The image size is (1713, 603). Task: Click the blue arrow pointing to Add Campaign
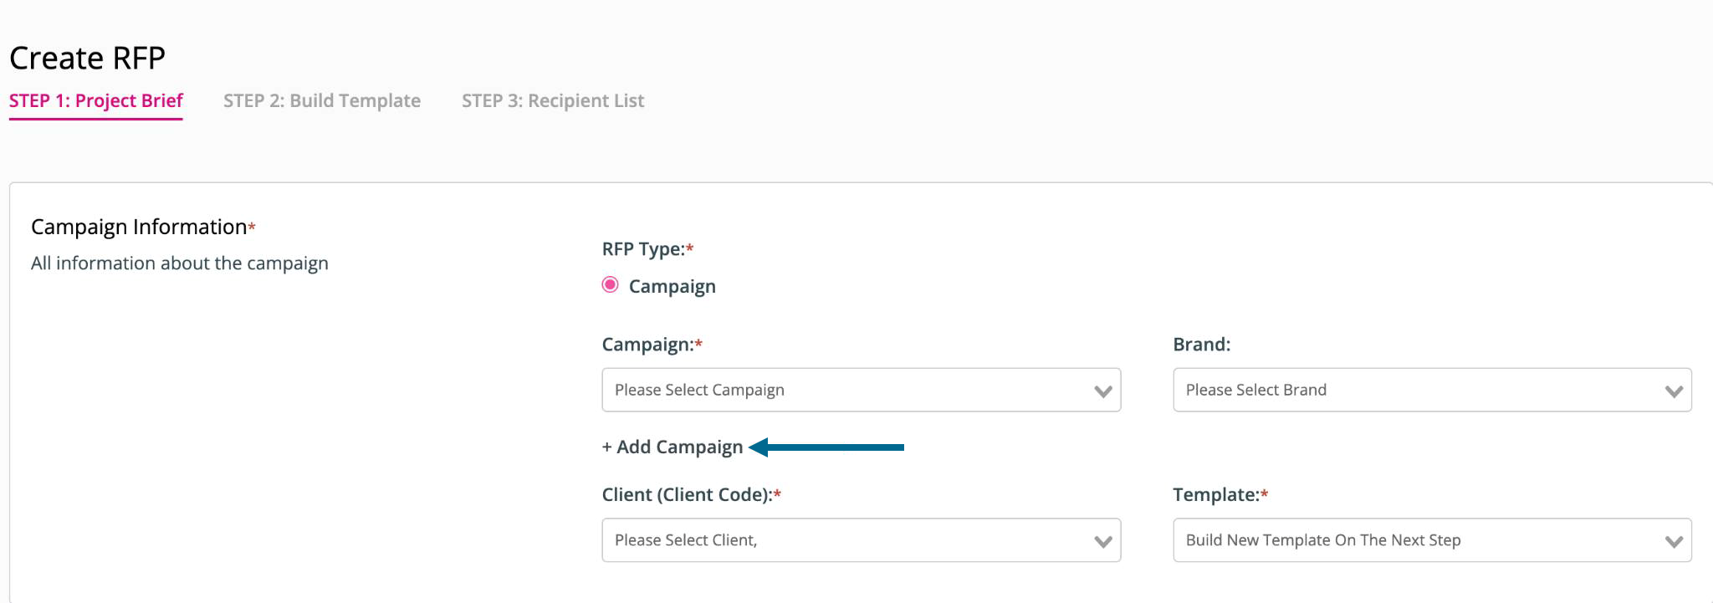pyautogui.click(x=826, y=447)
